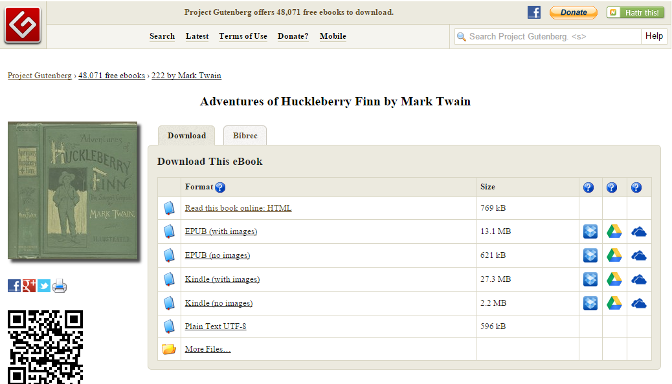Send EPUB (with images) to Dropbox
672x384 pixels.
tap(590, 231)
